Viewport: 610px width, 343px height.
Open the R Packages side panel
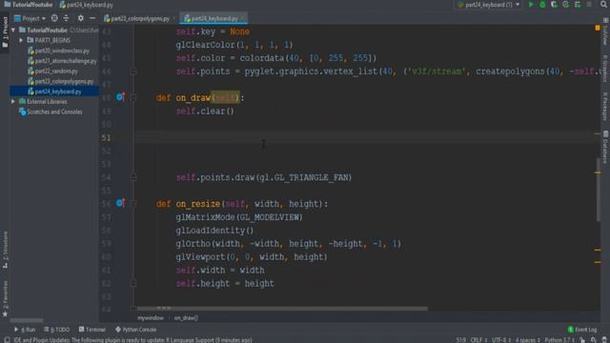click(605, 106)
